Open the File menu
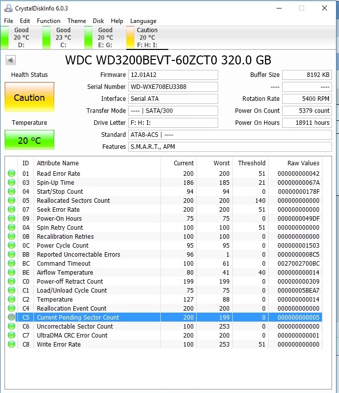 (8, 21)
